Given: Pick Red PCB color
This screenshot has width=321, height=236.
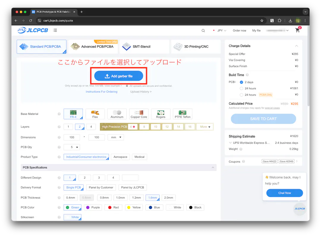Looking at the screenshot, I should tap(114, 208).
